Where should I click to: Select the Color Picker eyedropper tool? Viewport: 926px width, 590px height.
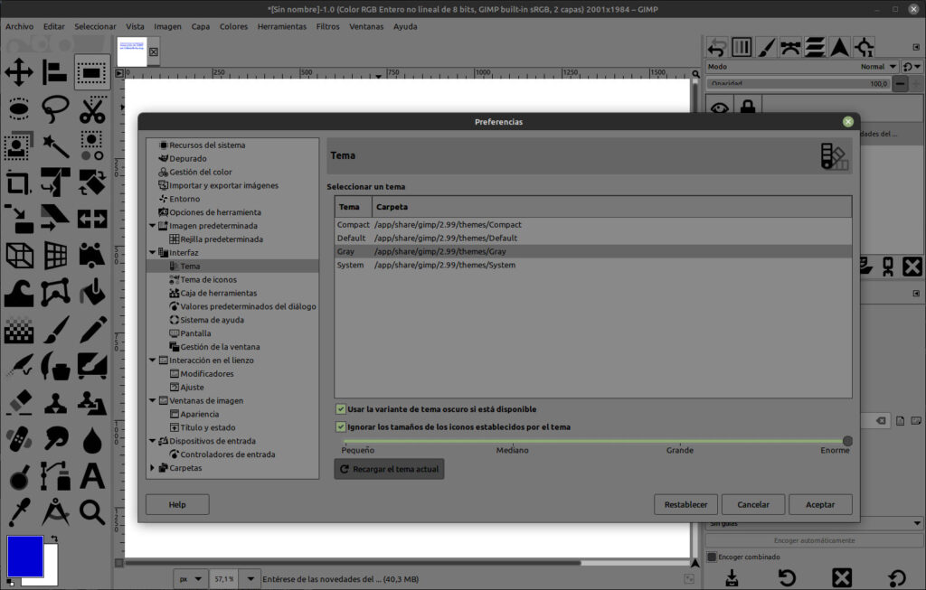click(x=19, y=511)
